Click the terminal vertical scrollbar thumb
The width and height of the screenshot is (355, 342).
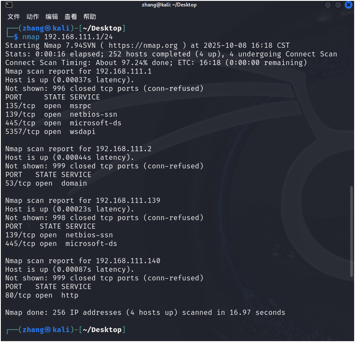352,231
